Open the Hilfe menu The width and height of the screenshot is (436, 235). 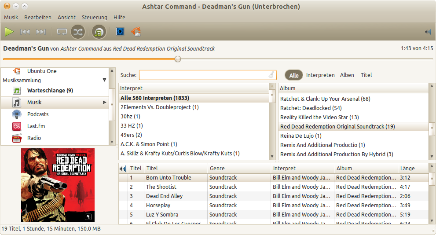tap(119, 17)
